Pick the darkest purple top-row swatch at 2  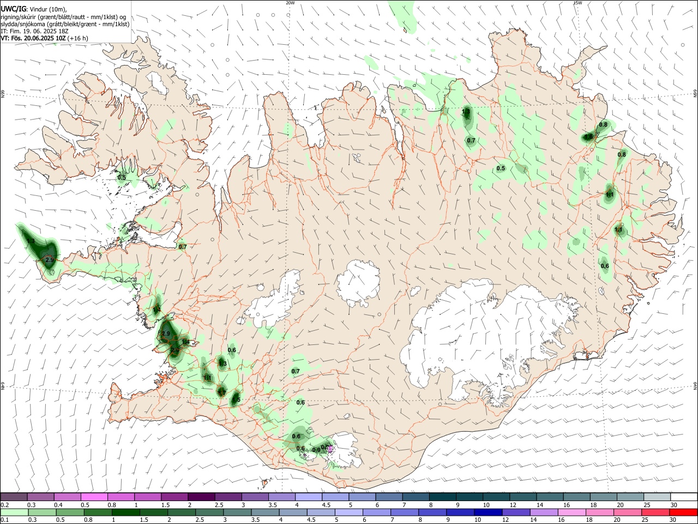(x=201, y=497)
